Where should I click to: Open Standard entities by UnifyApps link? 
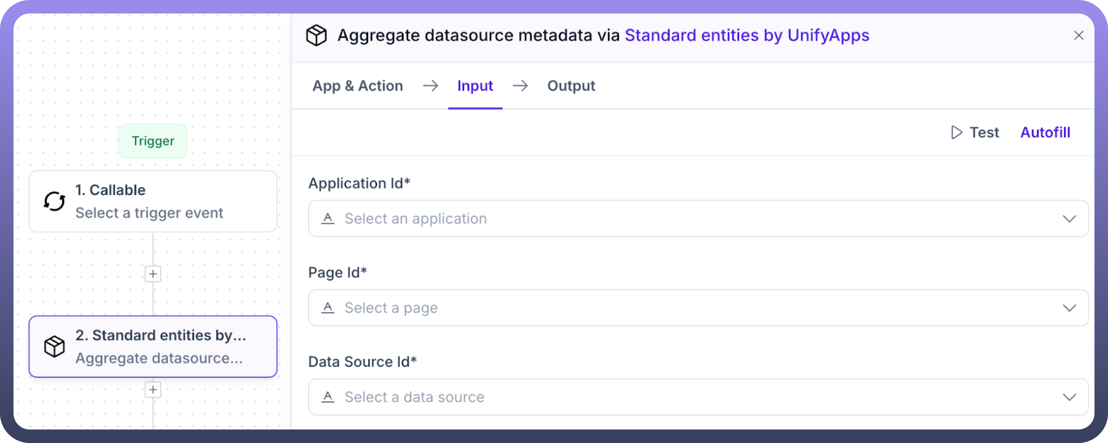(747, 35)
